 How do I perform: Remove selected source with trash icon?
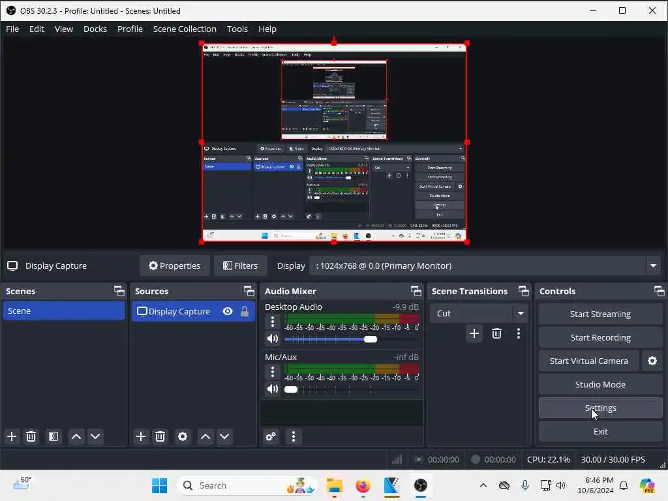pyautogui.click(x=160, y=436)
